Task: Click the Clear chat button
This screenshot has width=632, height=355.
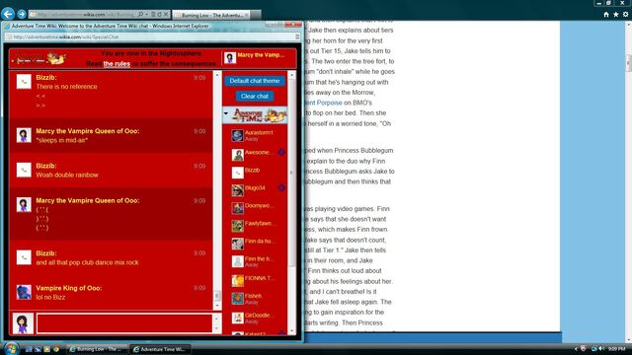Action: tap(255, 97)
